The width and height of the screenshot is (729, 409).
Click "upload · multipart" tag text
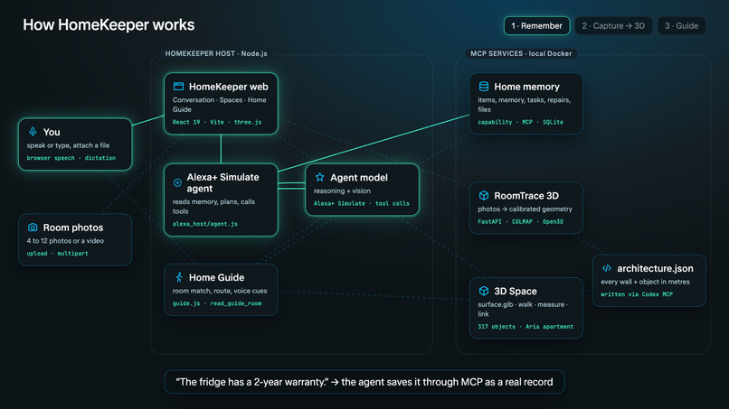[x=57, y=254]
